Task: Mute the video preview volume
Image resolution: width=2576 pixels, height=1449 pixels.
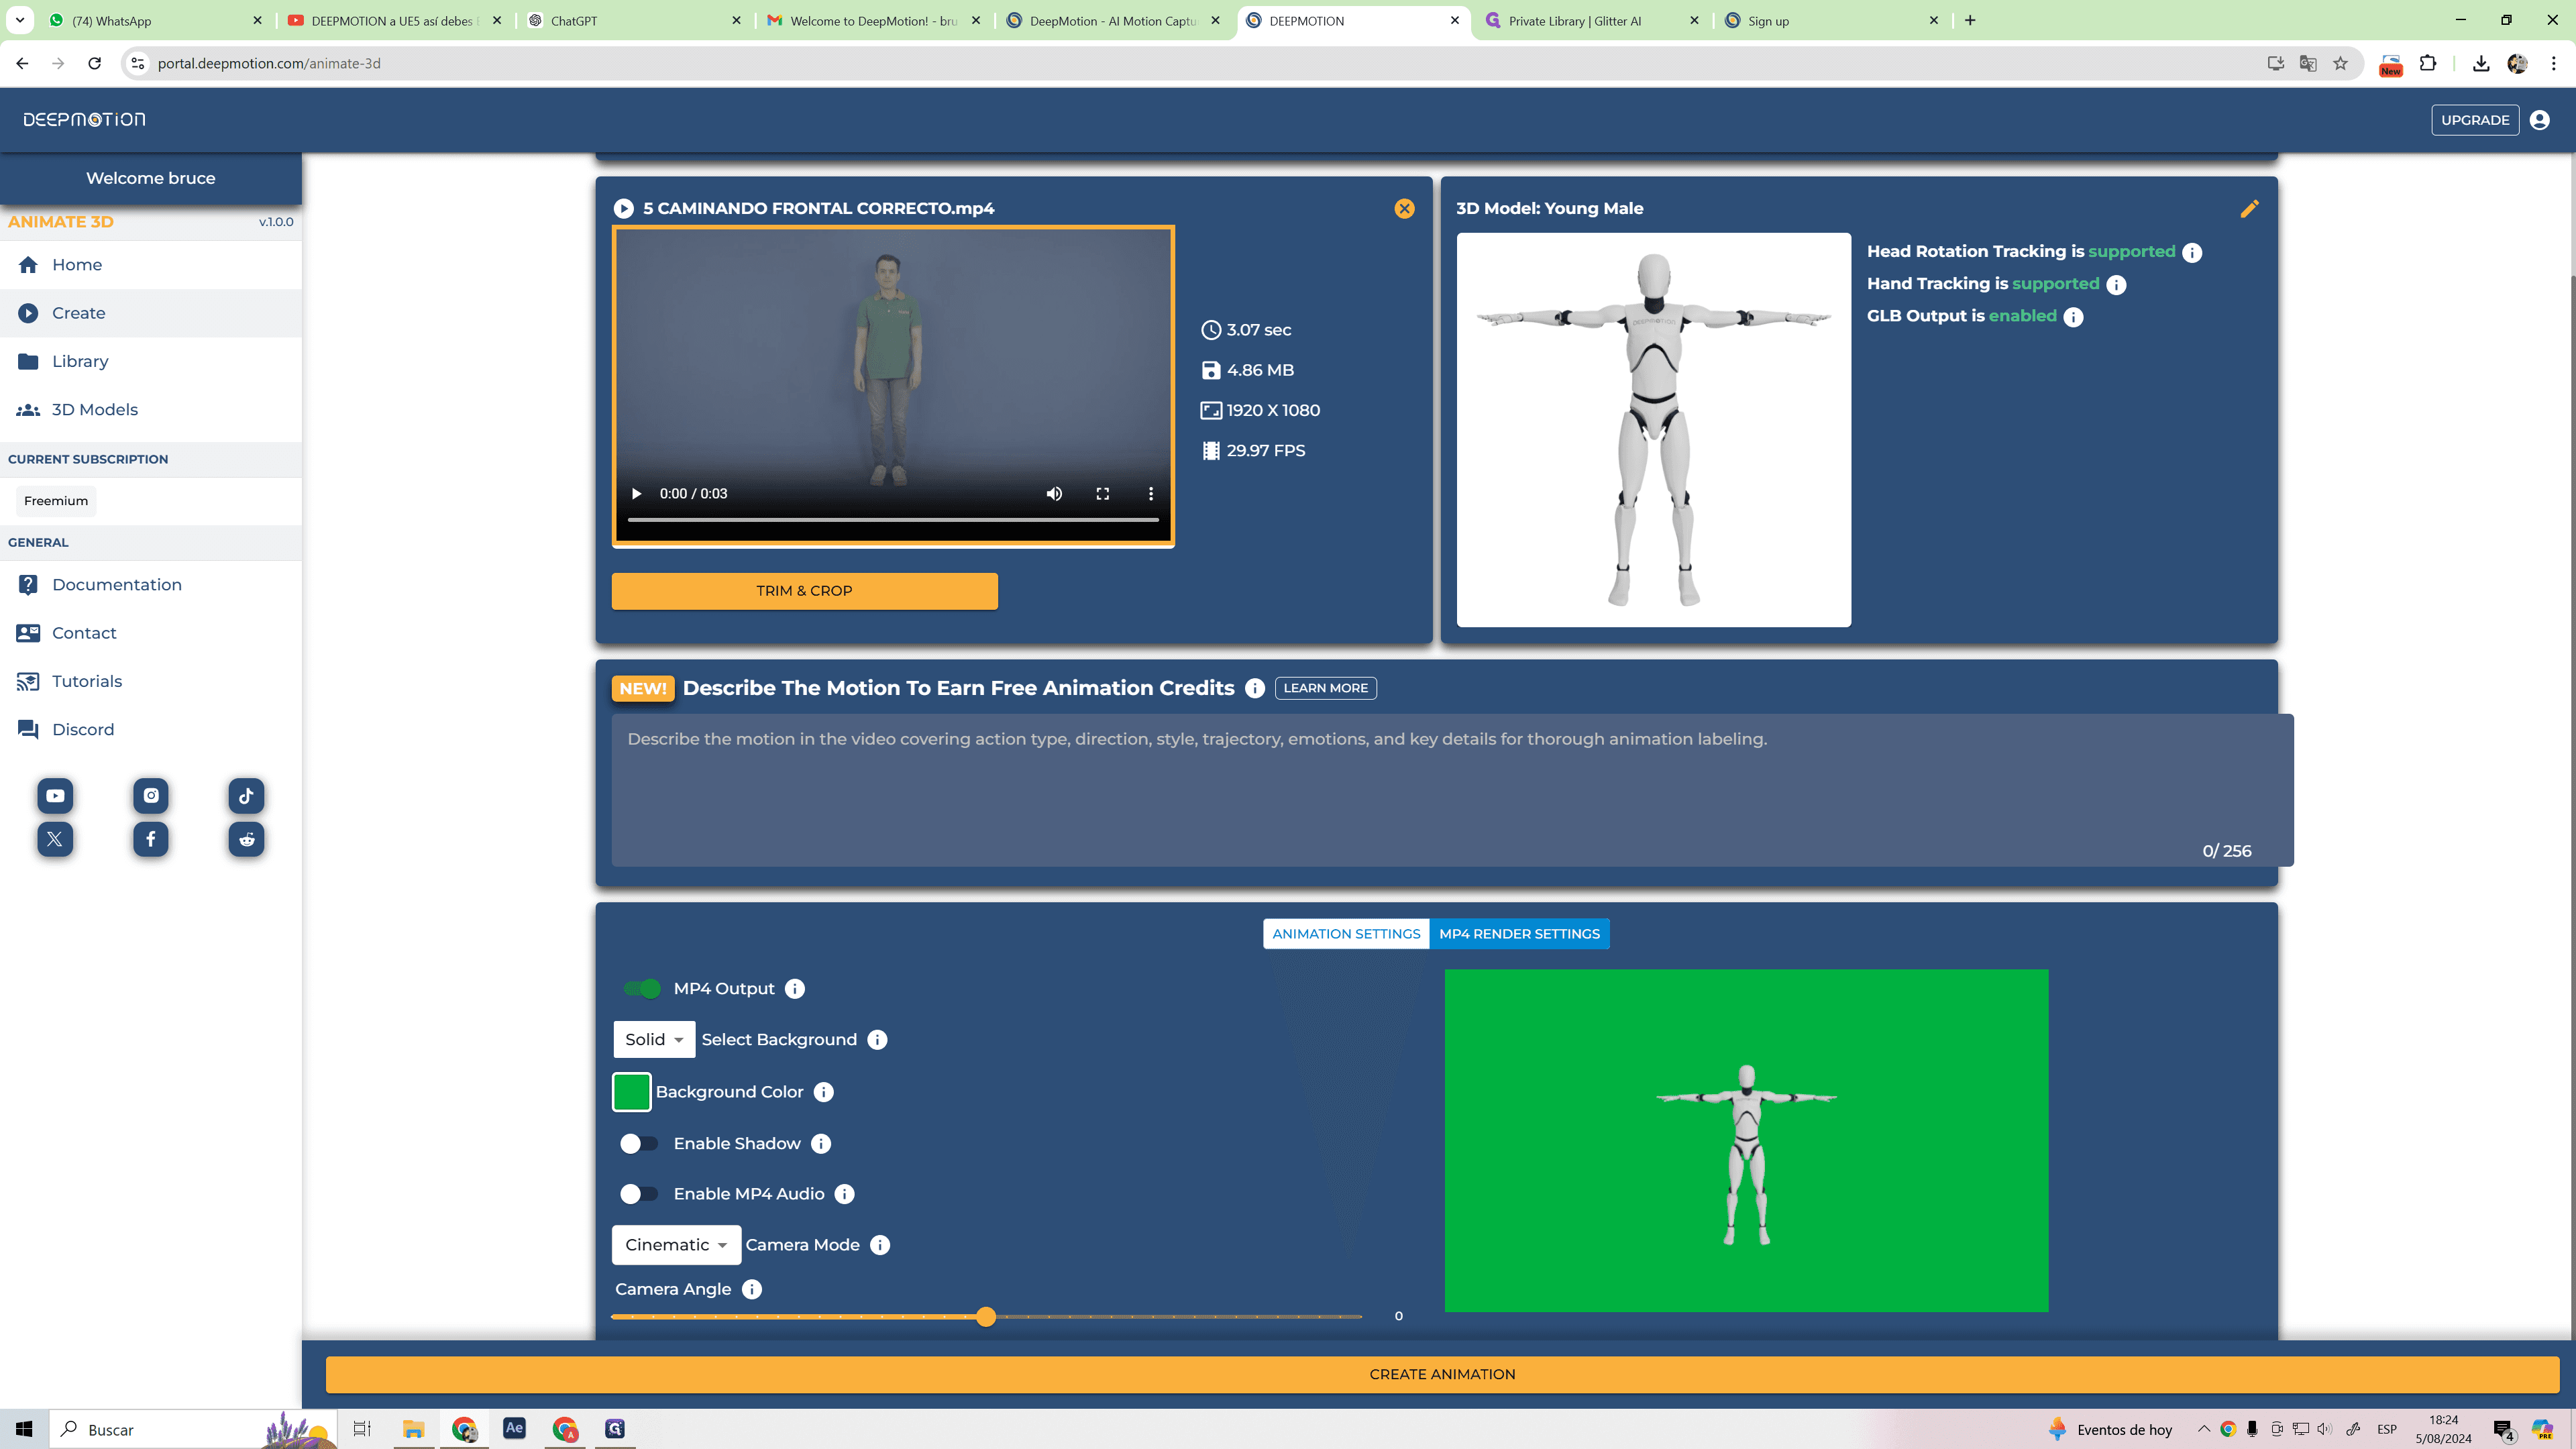Action: point(1054,494)
